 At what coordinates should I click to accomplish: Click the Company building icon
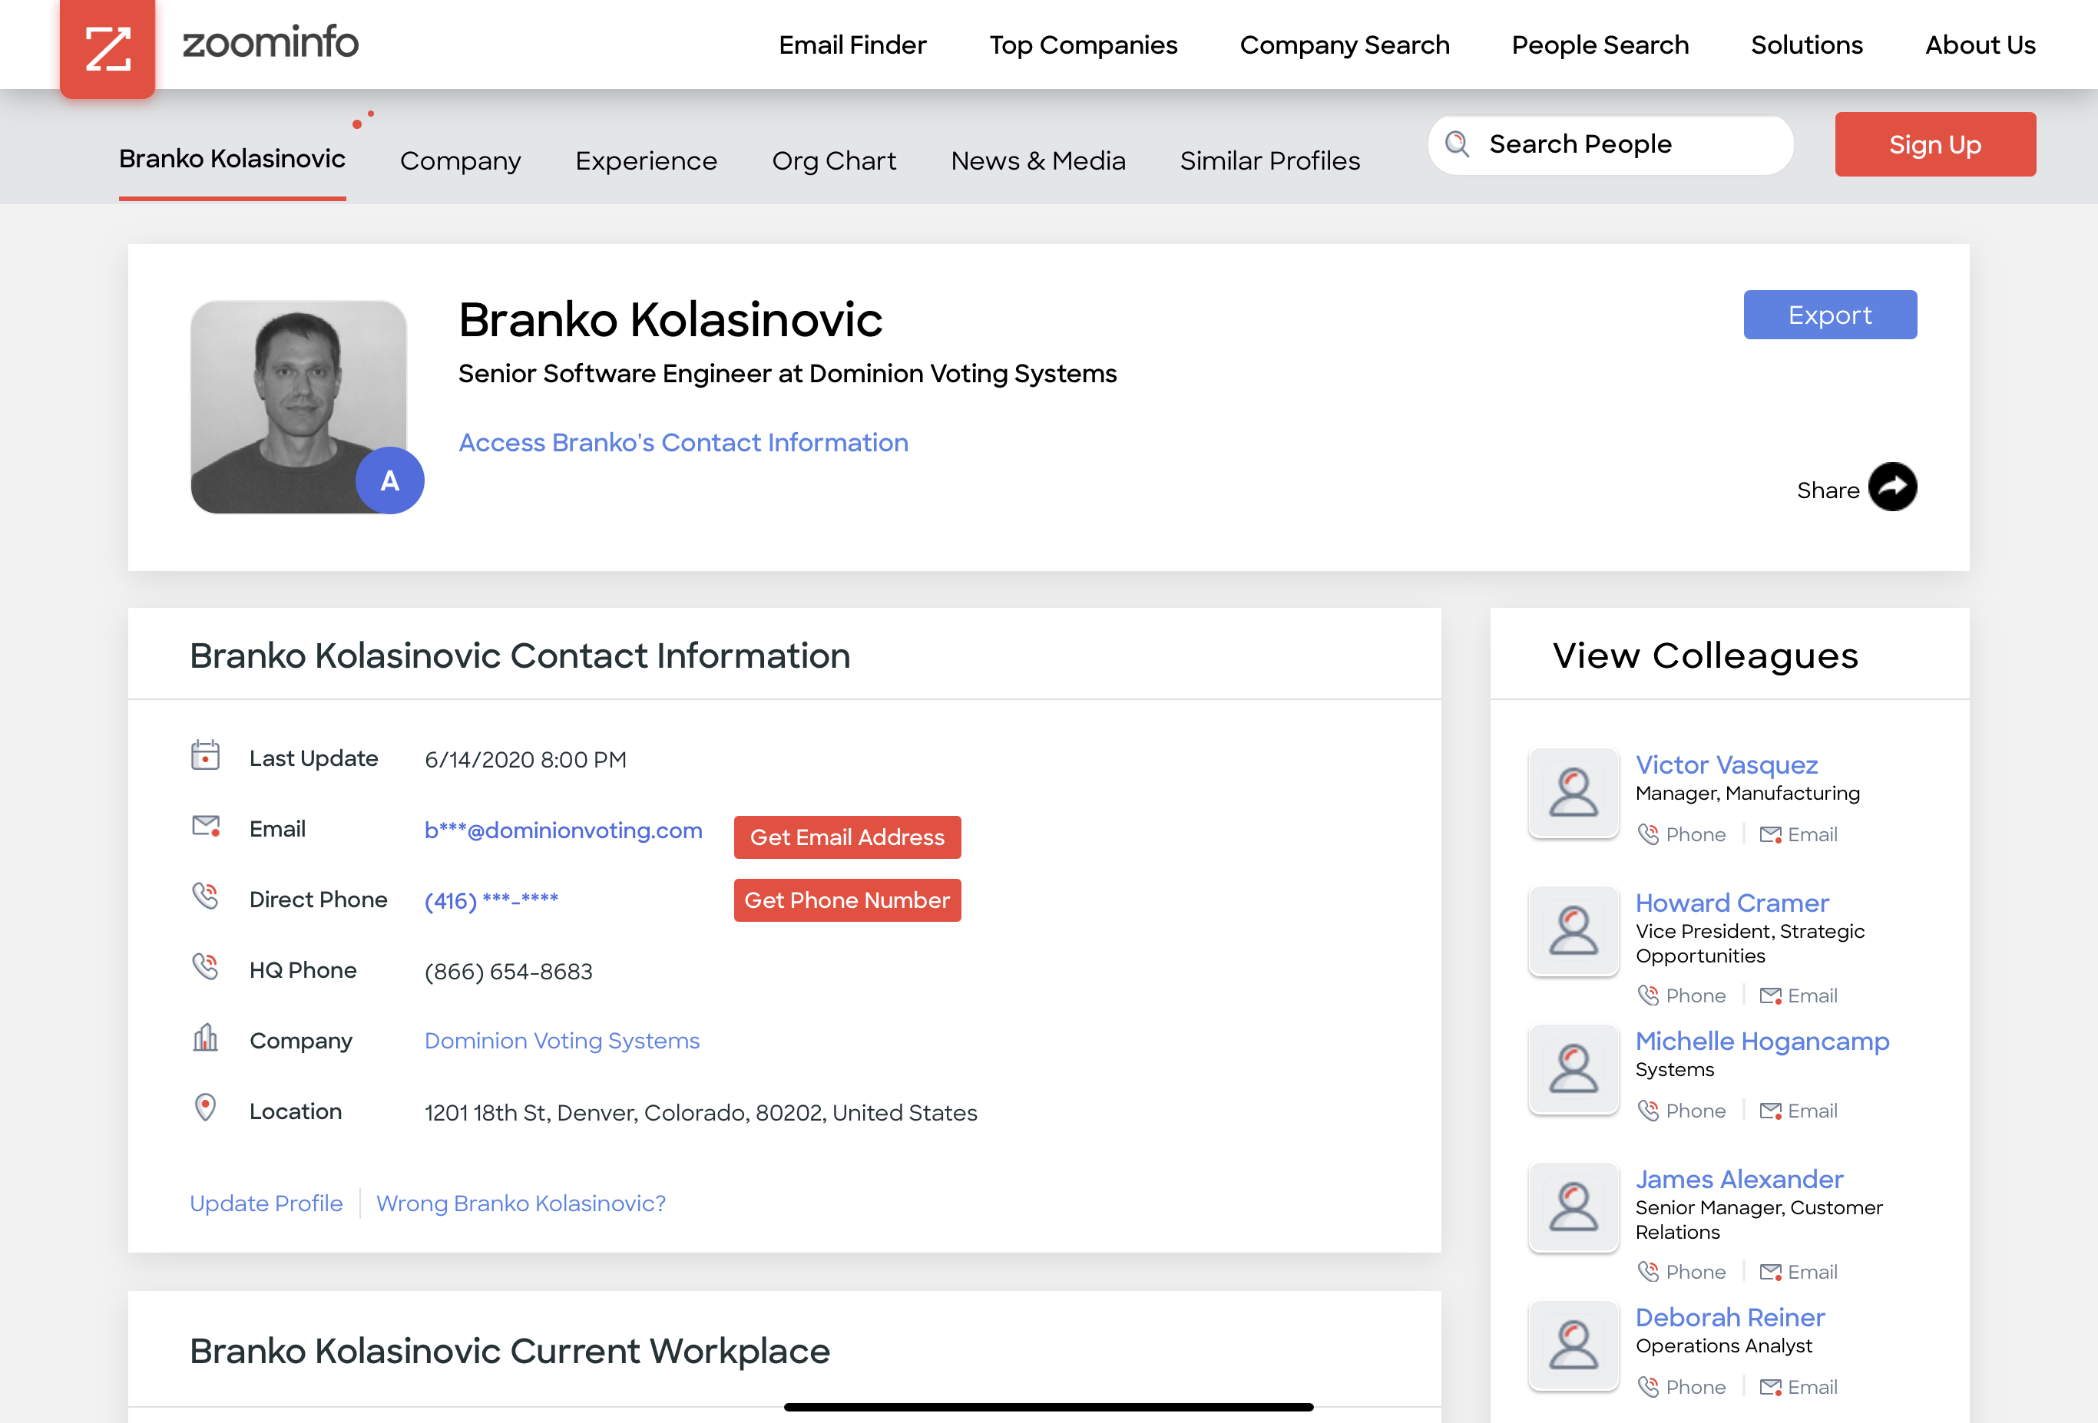click(206, 1038)
